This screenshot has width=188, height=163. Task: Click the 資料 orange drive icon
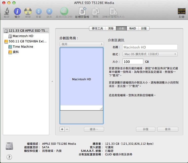(x=10, y=52)
